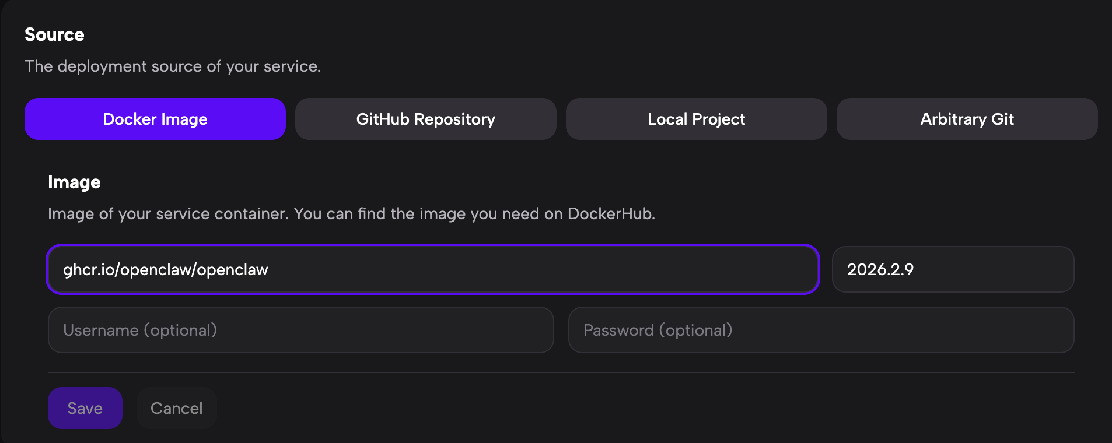Click the service container image description
This screenshot has height=443, width=1112.
[x=351, y=214]
